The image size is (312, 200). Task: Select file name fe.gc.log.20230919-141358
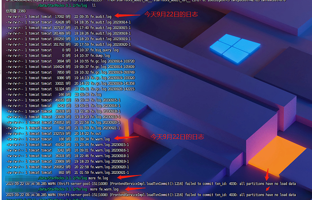113,84
